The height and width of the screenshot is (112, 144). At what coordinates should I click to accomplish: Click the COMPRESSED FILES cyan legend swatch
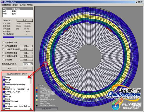(37, 94)
